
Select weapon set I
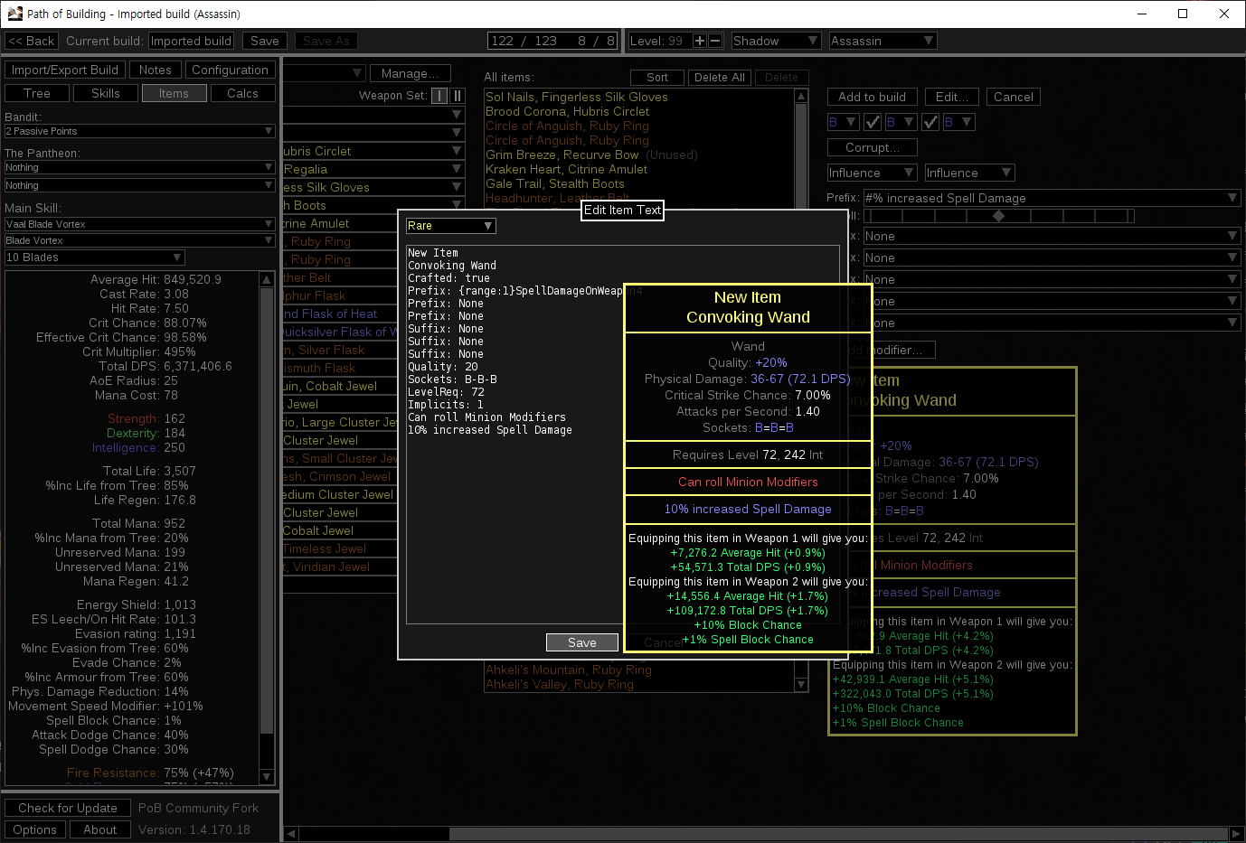(x=439, y=96)
